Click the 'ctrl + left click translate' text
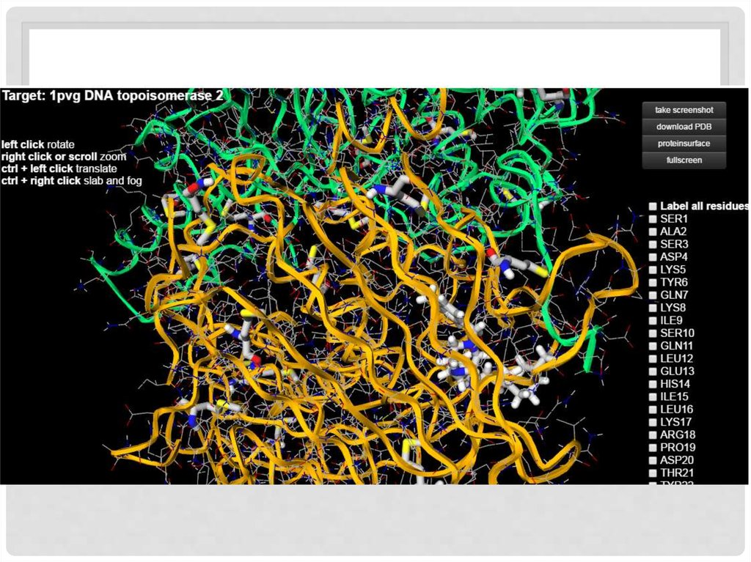751x562 pixels. click(59, 169)
